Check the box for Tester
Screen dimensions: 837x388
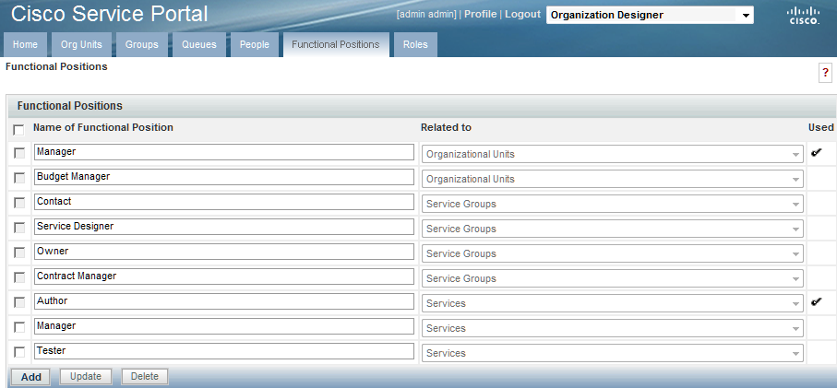click(19, 352)
